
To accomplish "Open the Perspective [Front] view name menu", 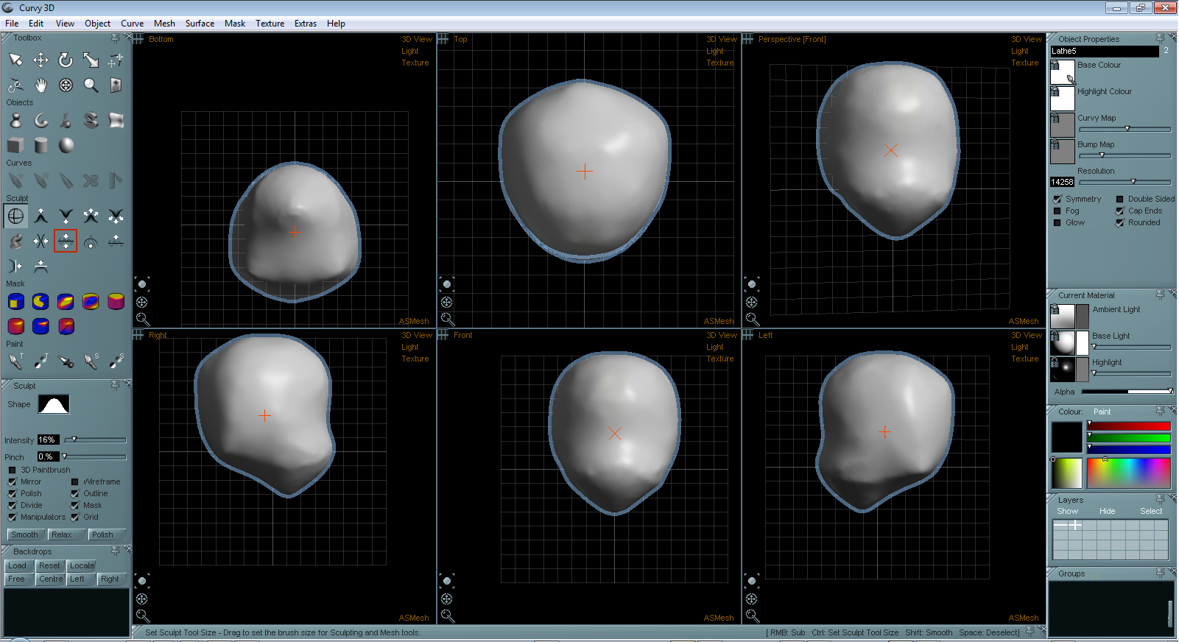I will point(792,39).
